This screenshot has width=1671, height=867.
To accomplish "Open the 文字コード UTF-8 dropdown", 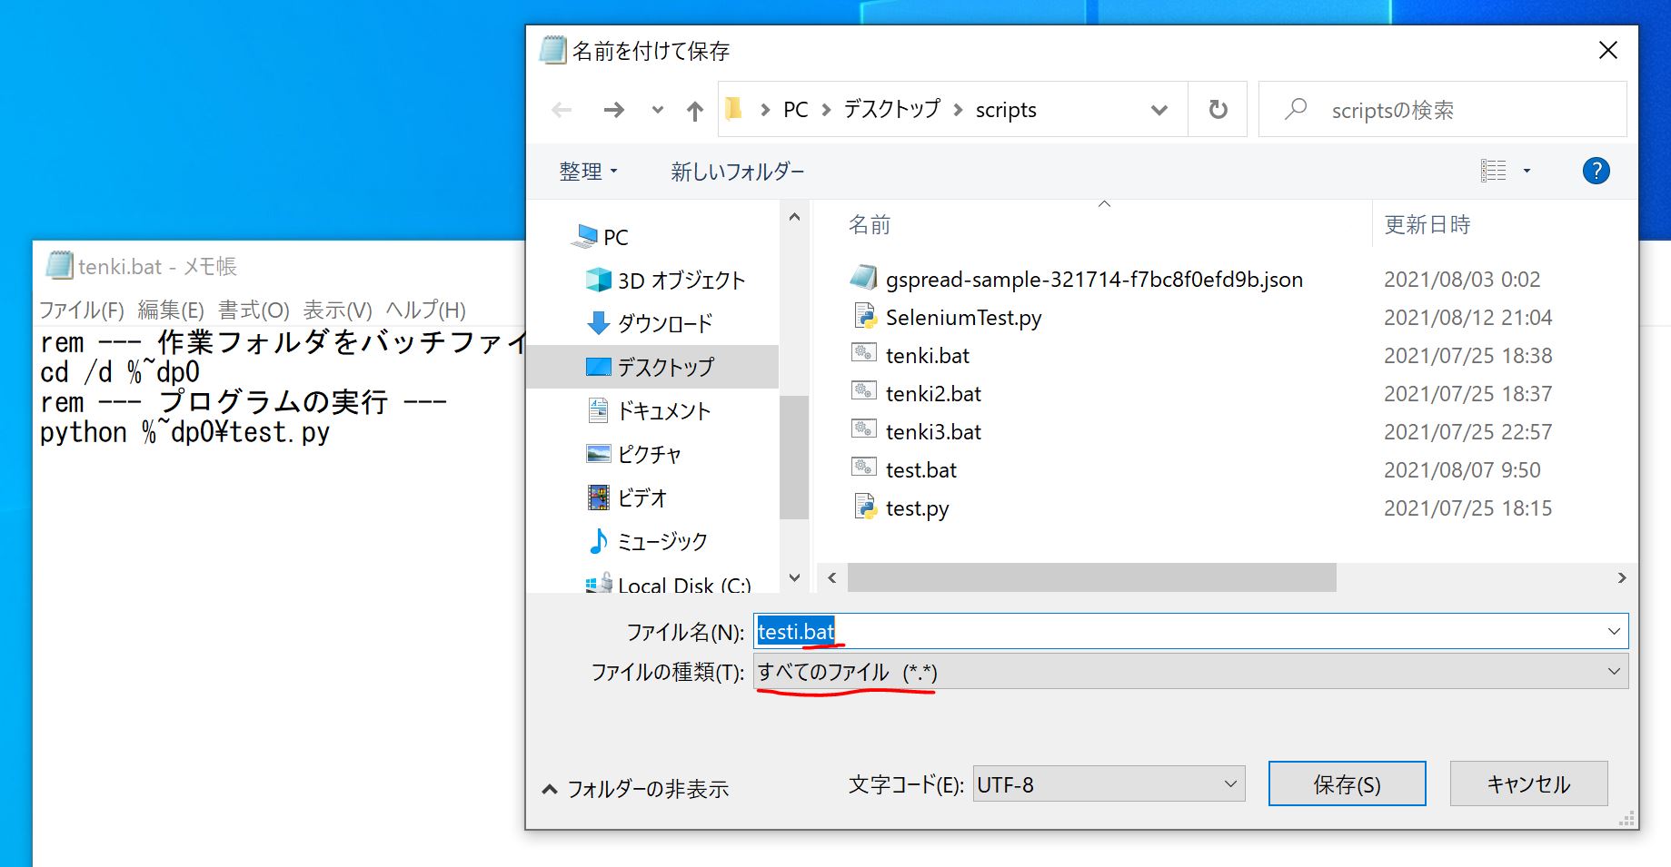I will coord(1109,784).
